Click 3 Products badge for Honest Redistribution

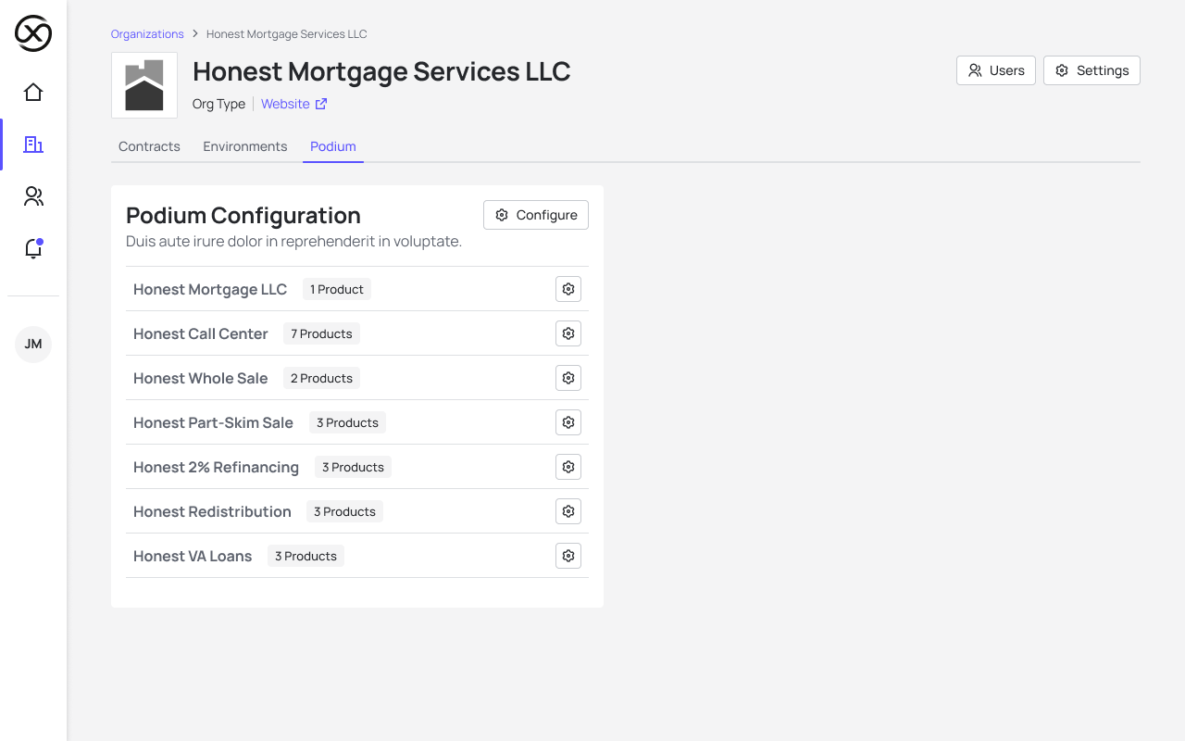(x=344, y=511)
